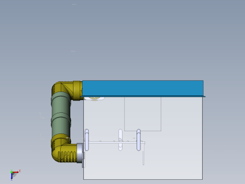Click the green origin ball of the triad
This screenshot has height=184, width=245.
coord(12,172)
